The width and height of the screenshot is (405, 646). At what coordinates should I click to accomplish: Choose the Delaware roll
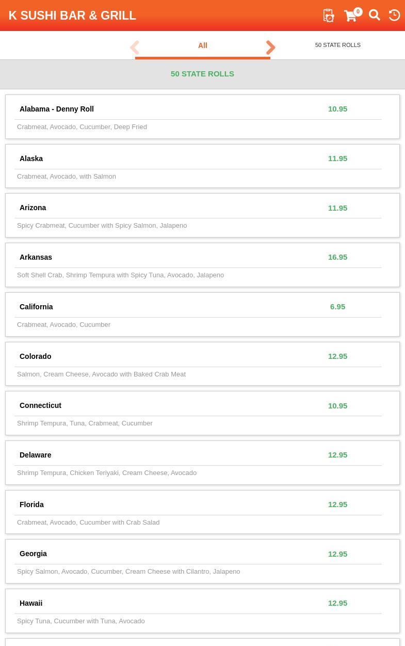[36, 455]
